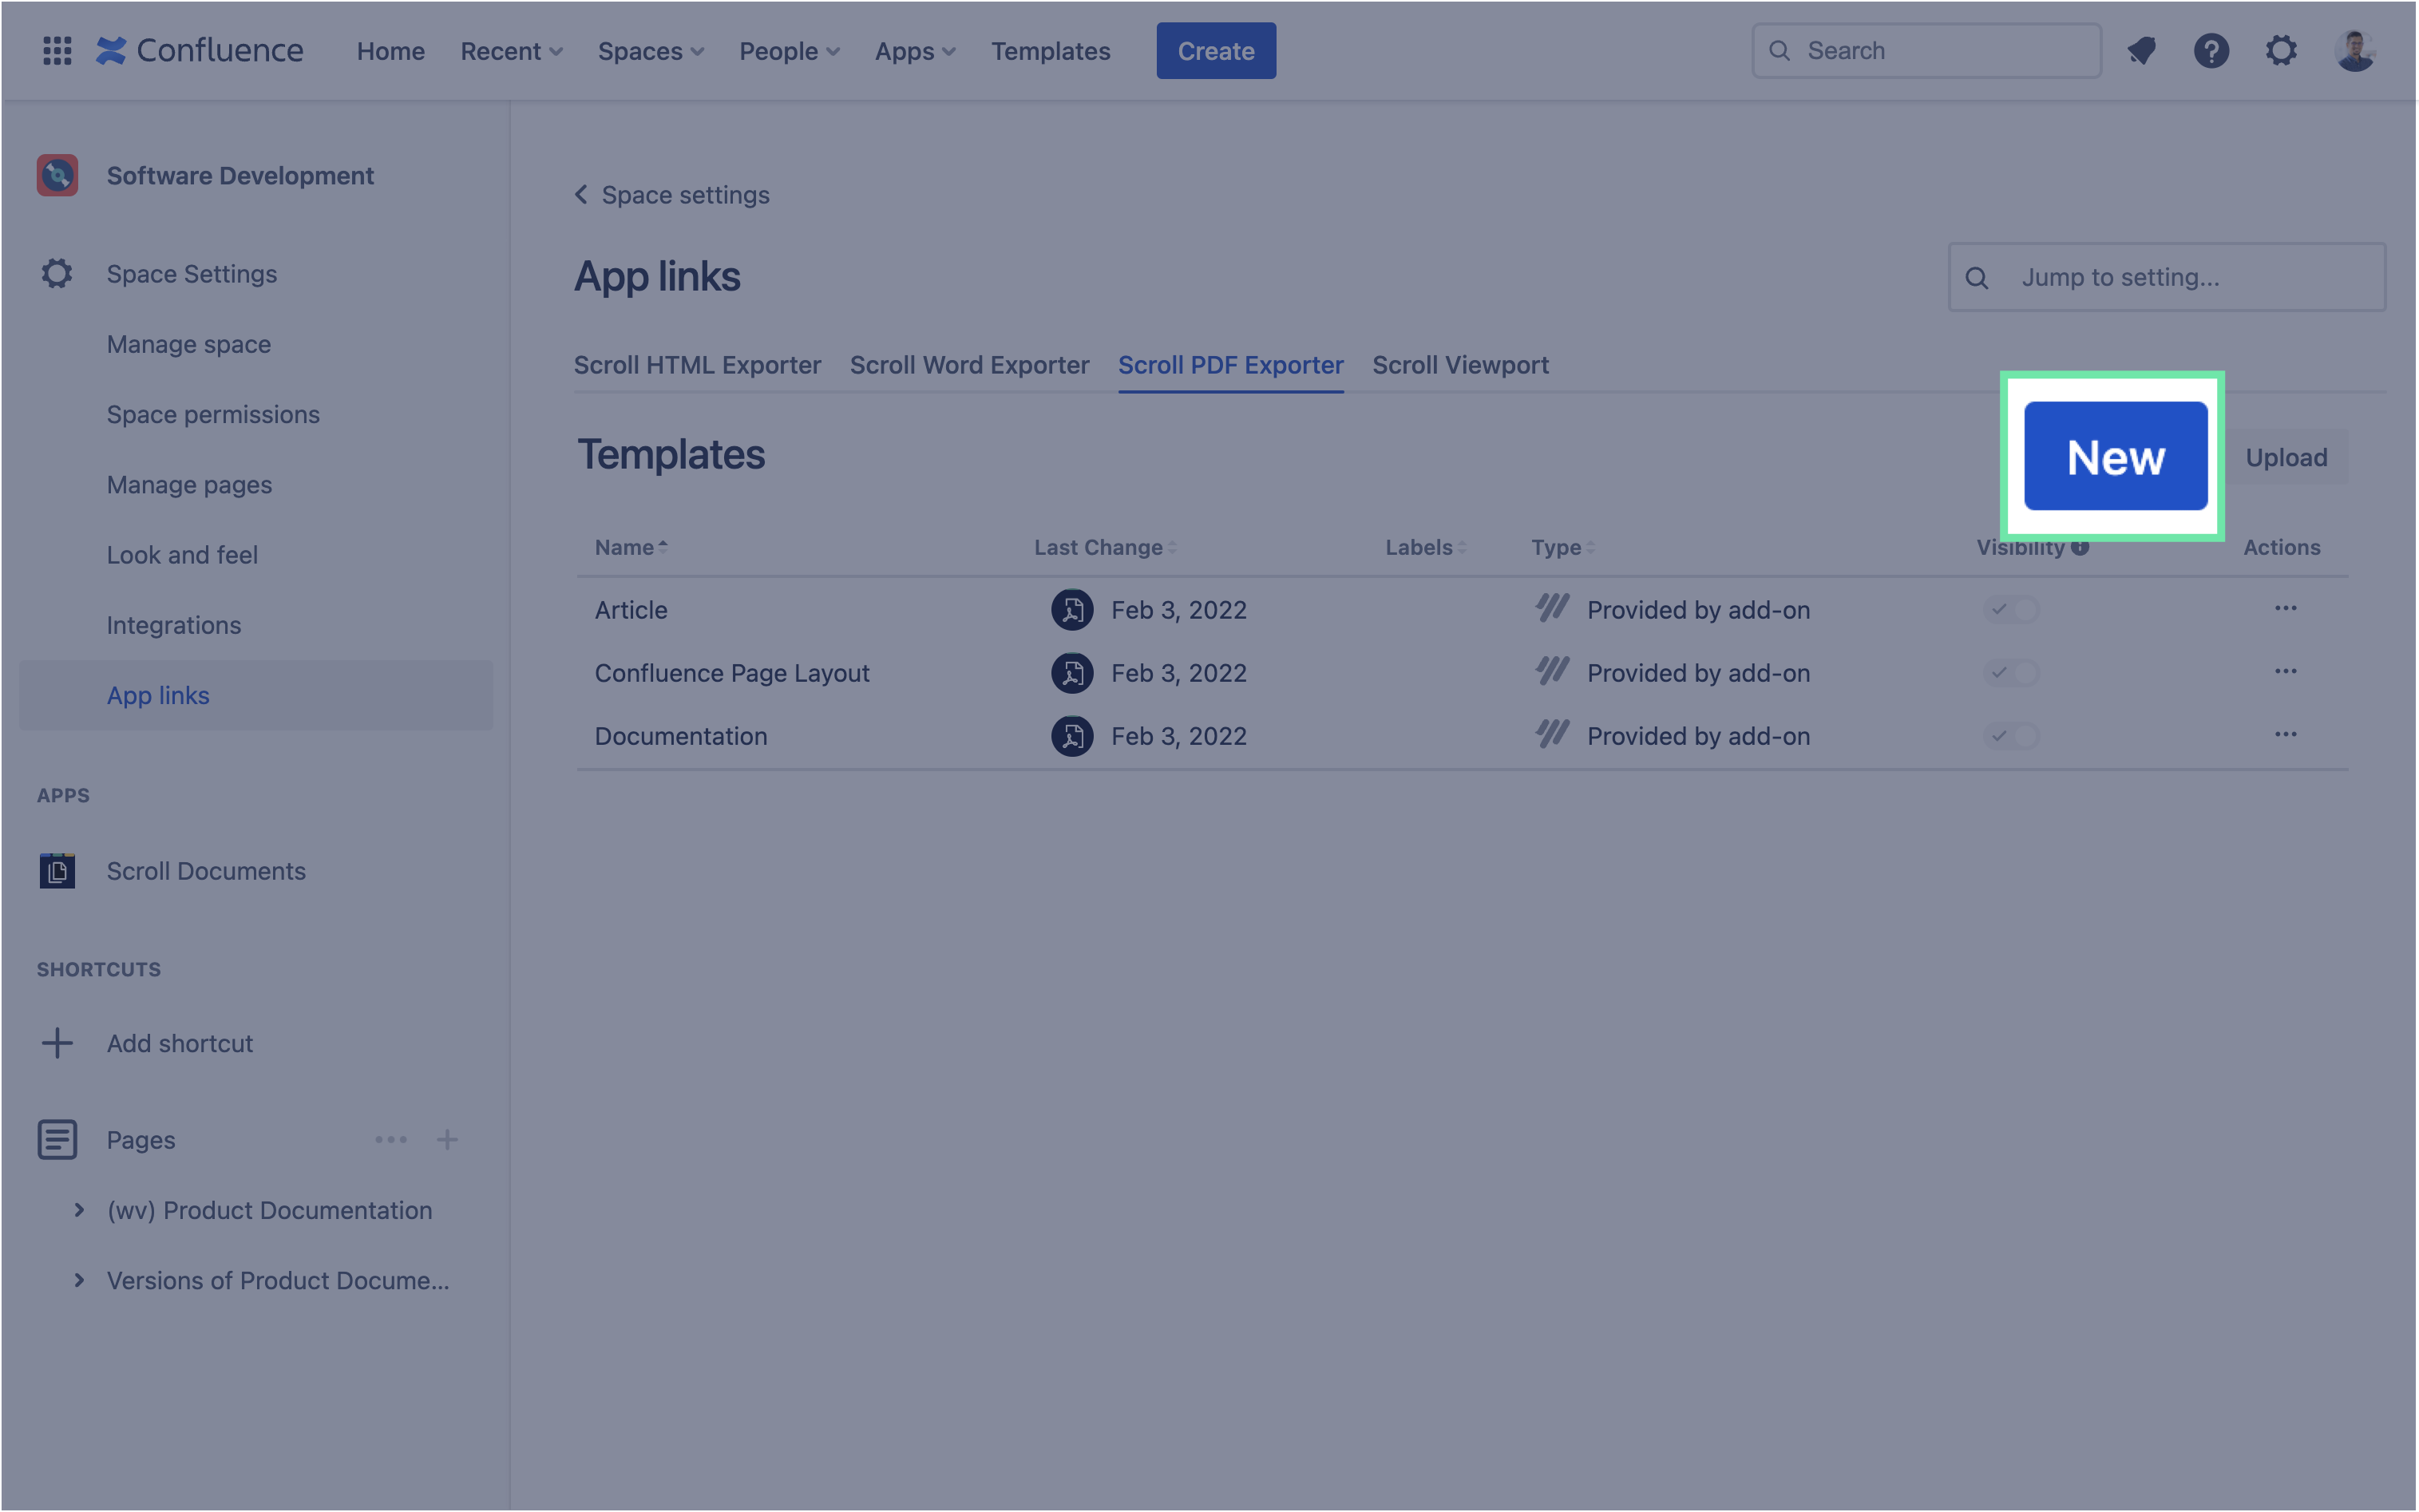Screen dimensions: 2419x1512
Task: Switch to Scroll Word Exporter tab
Action: [x=969, y=365]
